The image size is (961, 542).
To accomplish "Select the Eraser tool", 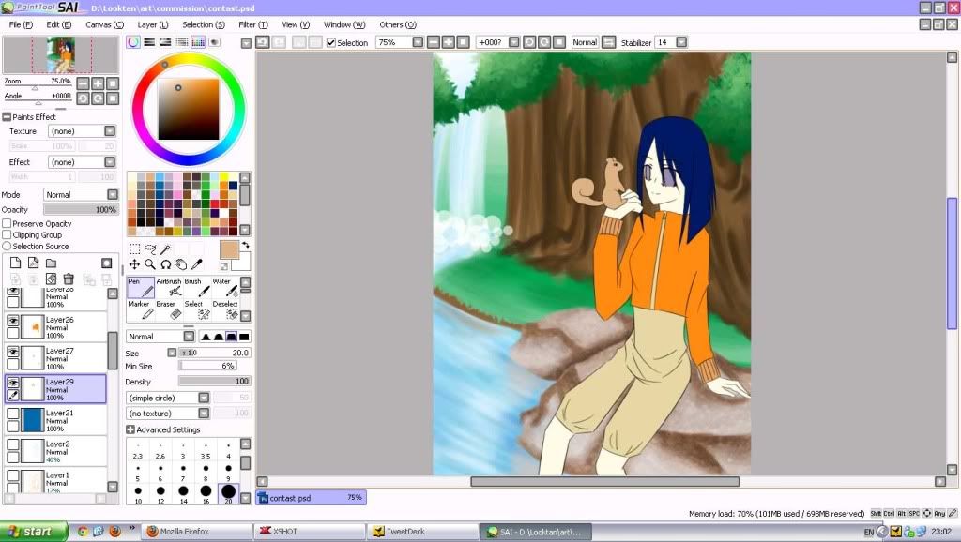I will 169,310.
